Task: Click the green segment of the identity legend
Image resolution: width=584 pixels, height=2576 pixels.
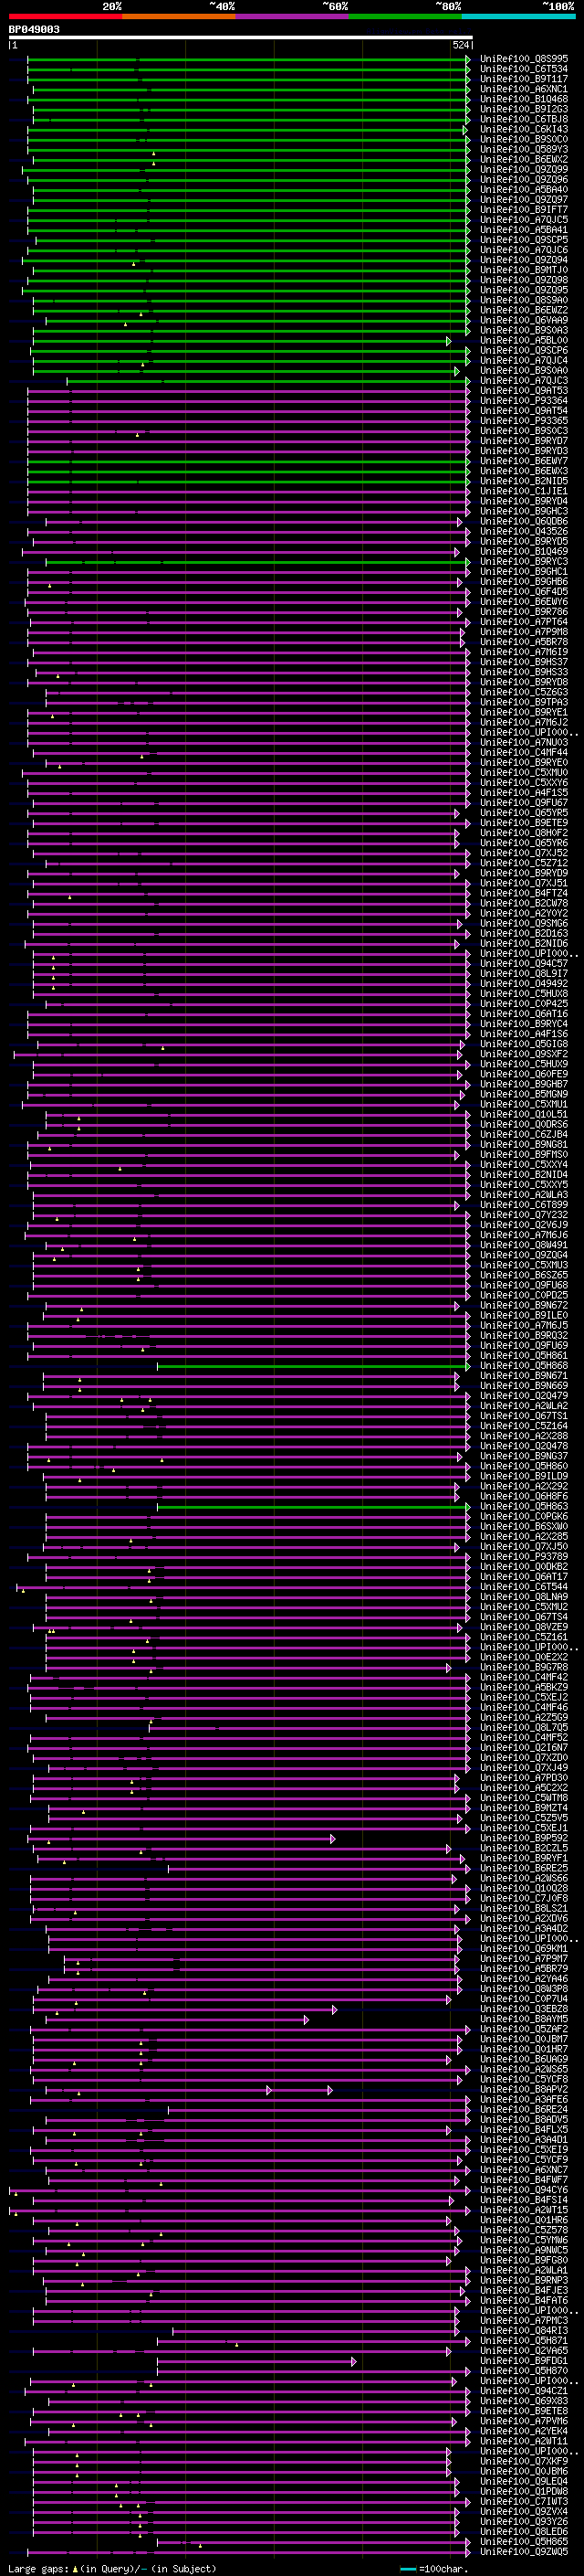Action: coord(405,16)
